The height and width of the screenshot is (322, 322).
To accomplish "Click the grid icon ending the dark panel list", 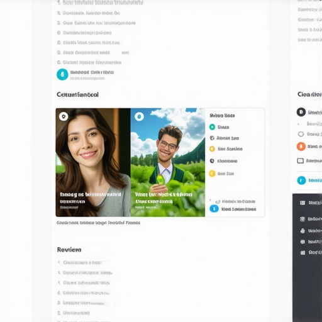I will pos(303,253).
